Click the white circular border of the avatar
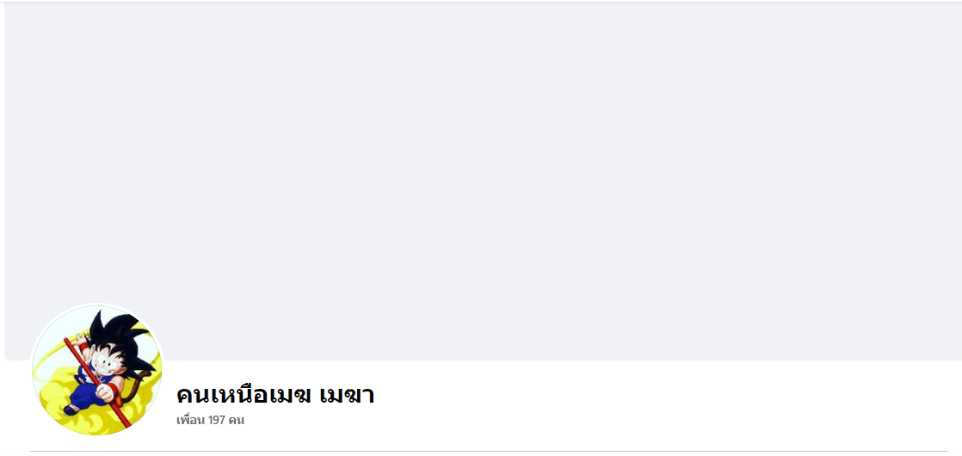This screenshot has width=962, height=456. click(x=97, y=305)
